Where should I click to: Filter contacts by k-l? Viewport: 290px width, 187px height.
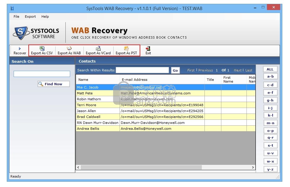pos(270,115)
